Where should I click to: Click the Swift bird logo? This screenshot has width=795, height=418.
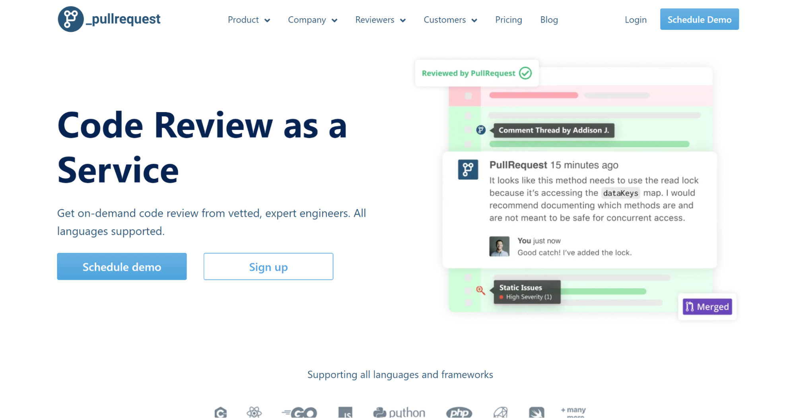tap(536, 412)
